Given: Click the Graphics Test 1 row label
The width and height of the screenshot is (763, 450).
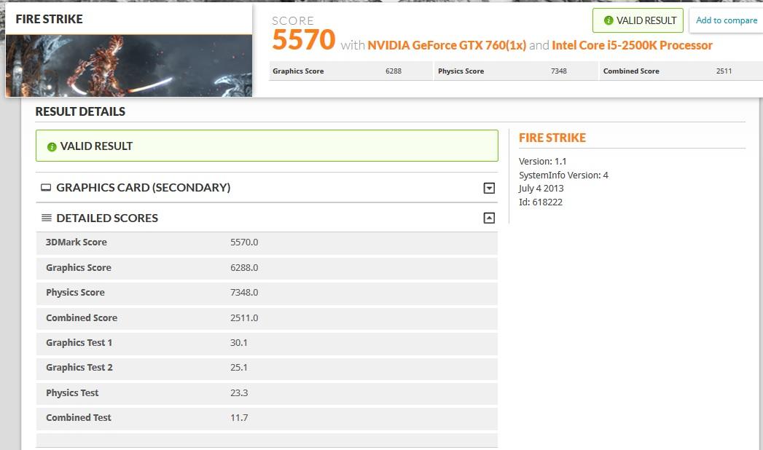Looking at the screenshot, I should 79,343.
